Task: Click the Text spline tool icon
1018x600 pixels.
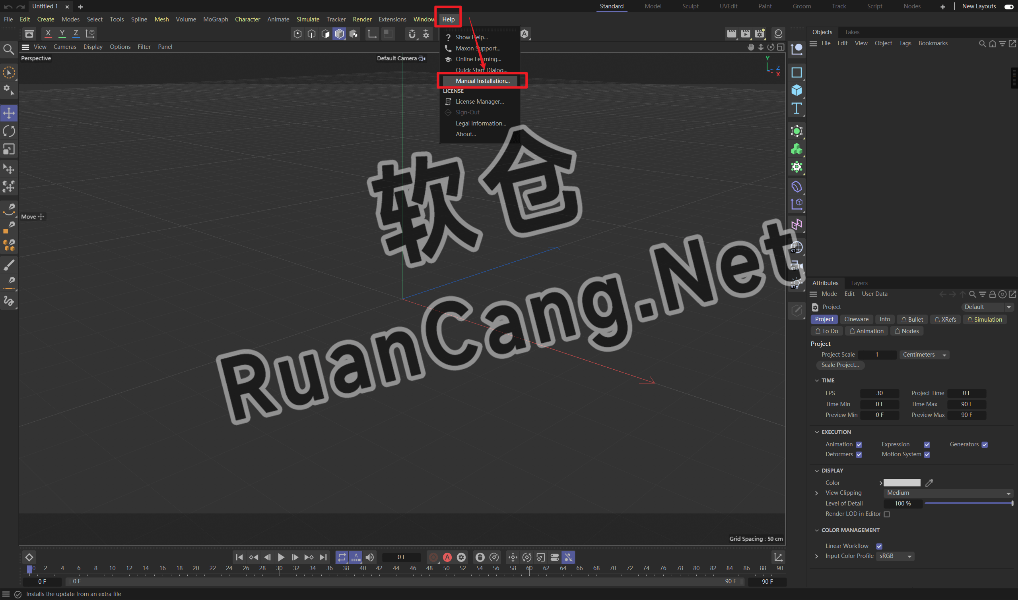Action: (796, 108)
